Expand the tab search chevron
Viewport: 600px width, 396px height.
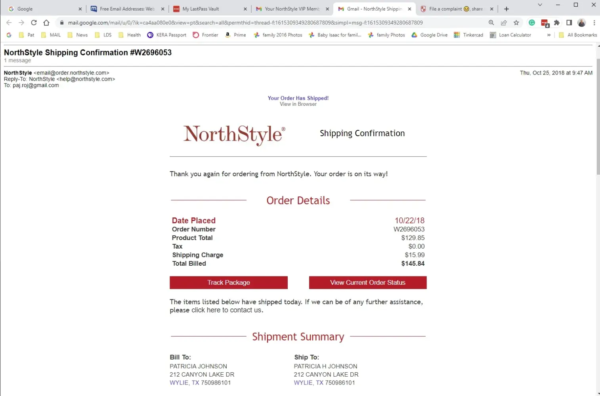point(540,5)
